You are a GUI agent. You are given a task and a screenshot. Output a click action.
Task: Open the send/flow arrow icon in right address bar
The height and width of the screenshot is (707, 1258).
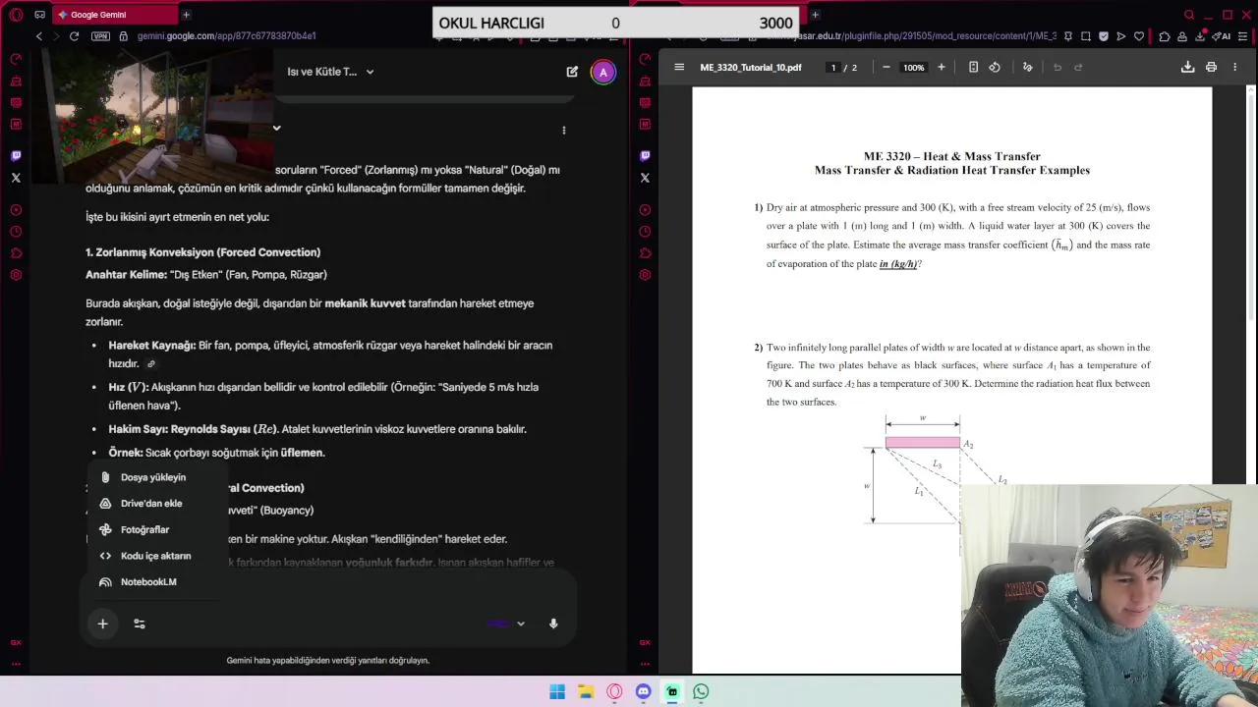click(1121, 36)
